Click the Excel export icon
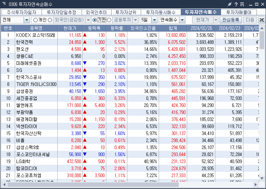 (x=261, y=20)
